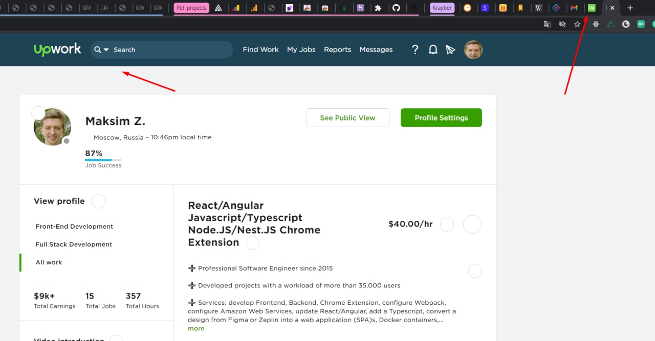
Task: Switch to the blue S favicon tab
Action: click(485, 8)
